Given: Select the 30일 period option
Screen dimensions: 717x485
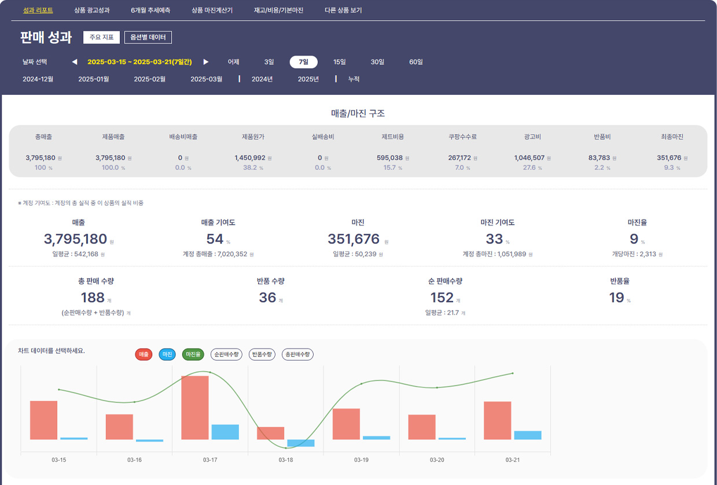Looking at the screenshot, I should 377,62.
